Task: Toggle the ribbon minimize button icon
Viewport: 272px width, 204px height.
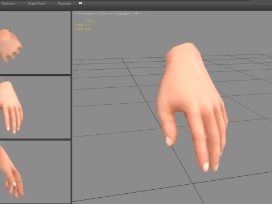Action: [80, 3]
